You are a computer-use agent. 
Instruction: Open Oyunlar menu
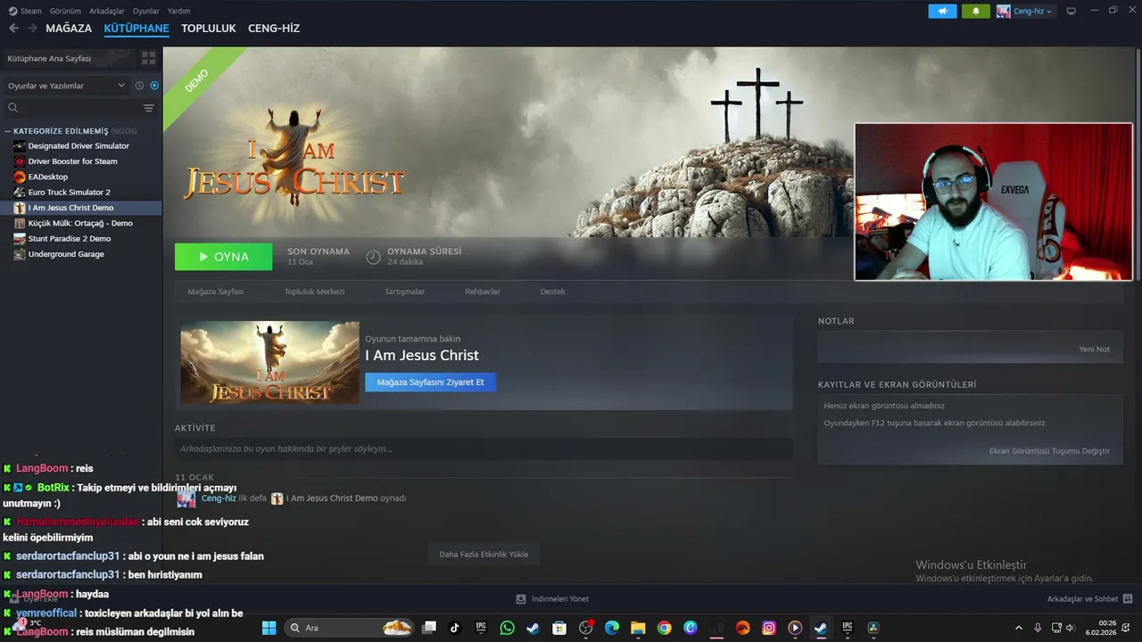pos(146,11)
